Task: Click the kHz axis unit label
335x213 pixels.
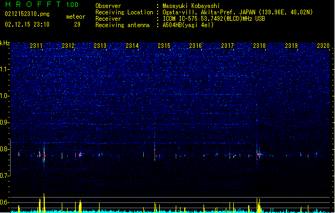Action: pos(5,43)
